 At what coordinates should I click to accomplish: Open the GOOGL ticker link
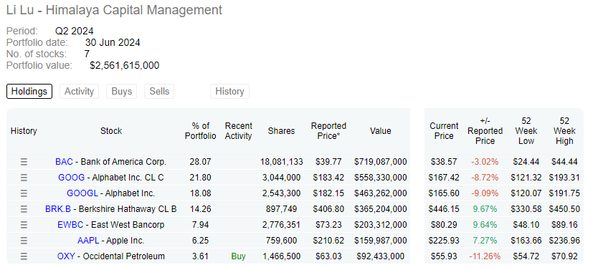(x=82, y=193)
